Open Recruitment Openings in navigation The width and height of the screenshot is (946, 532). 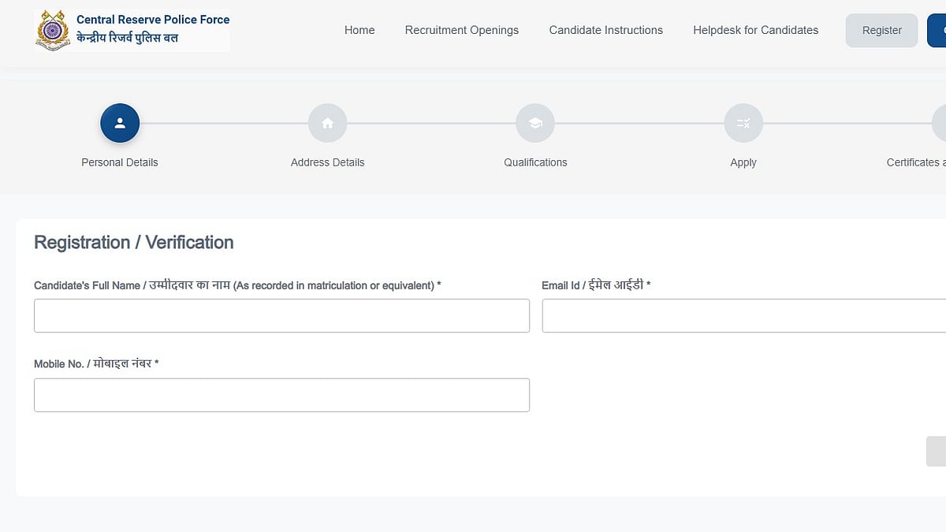(x=461, y=30)
